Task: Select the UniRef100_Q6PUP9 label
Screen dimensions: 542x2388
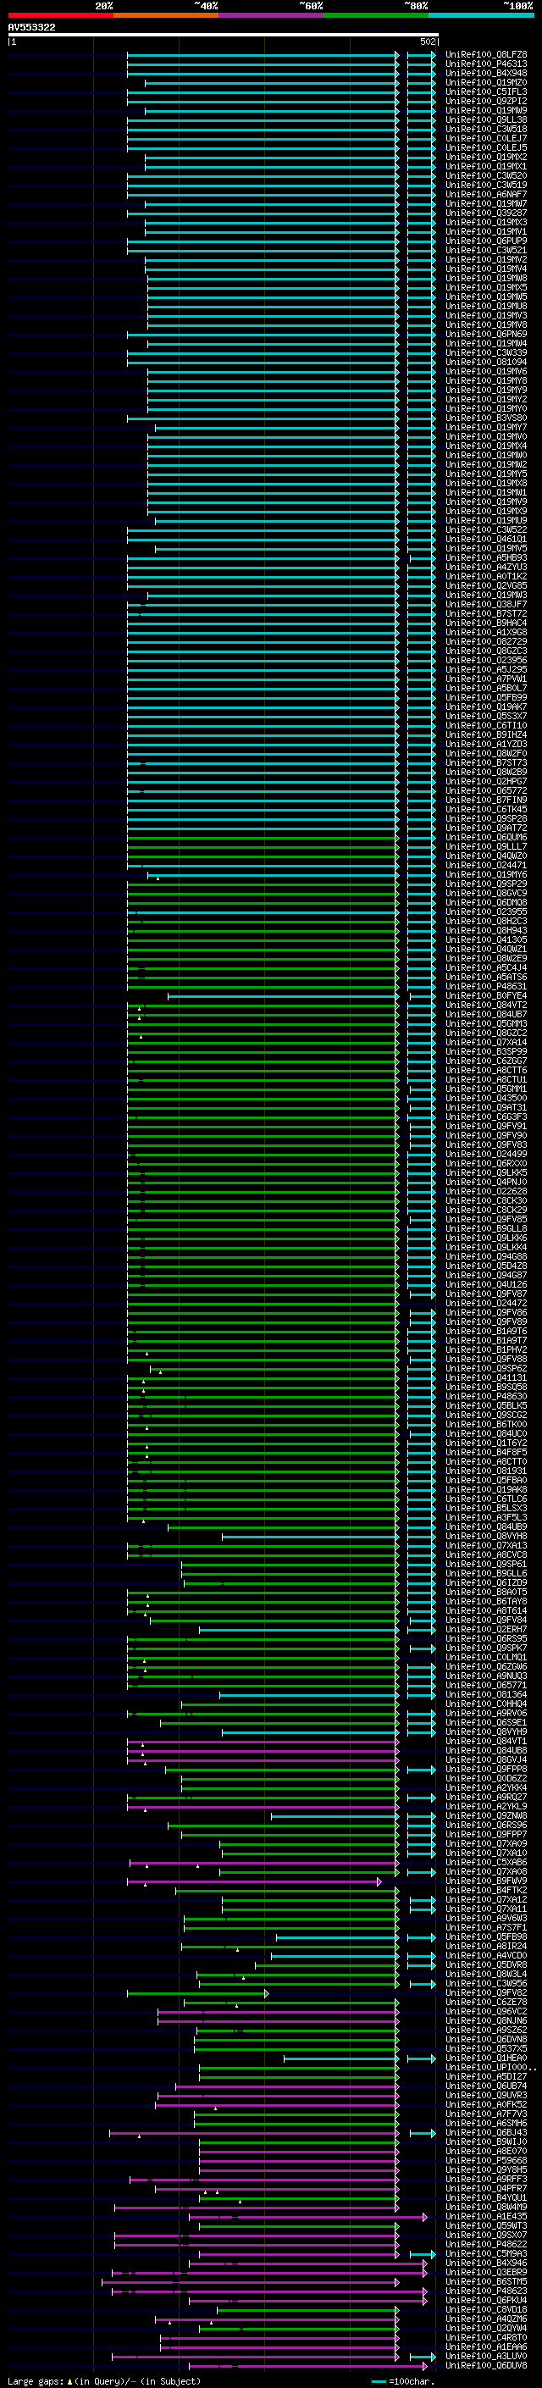Action: pos(486,241)
